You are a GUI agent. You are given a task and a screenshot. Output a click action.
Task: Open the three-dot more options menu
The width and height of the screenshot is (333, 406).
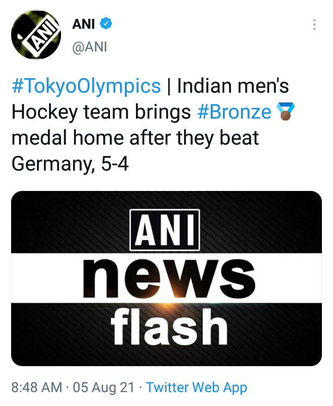tap(314, 25)
